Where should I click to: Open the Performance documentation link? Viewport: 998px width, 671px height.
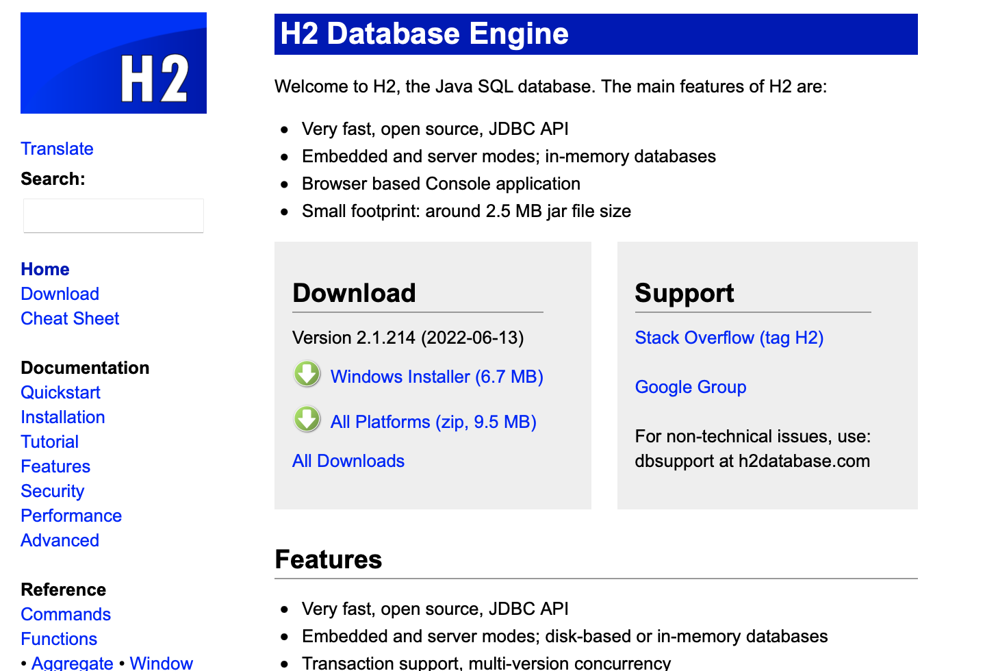pyautogui.click(x=71, y=516)
